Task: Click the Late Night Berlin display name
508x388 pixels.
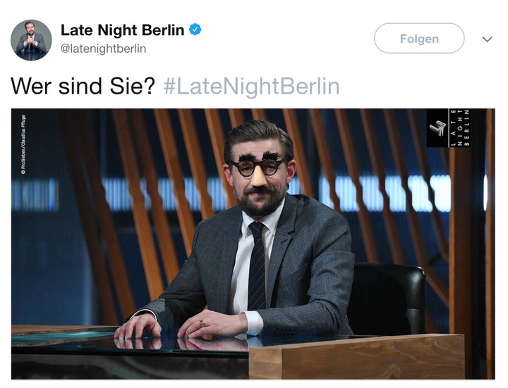Action: 123,30
